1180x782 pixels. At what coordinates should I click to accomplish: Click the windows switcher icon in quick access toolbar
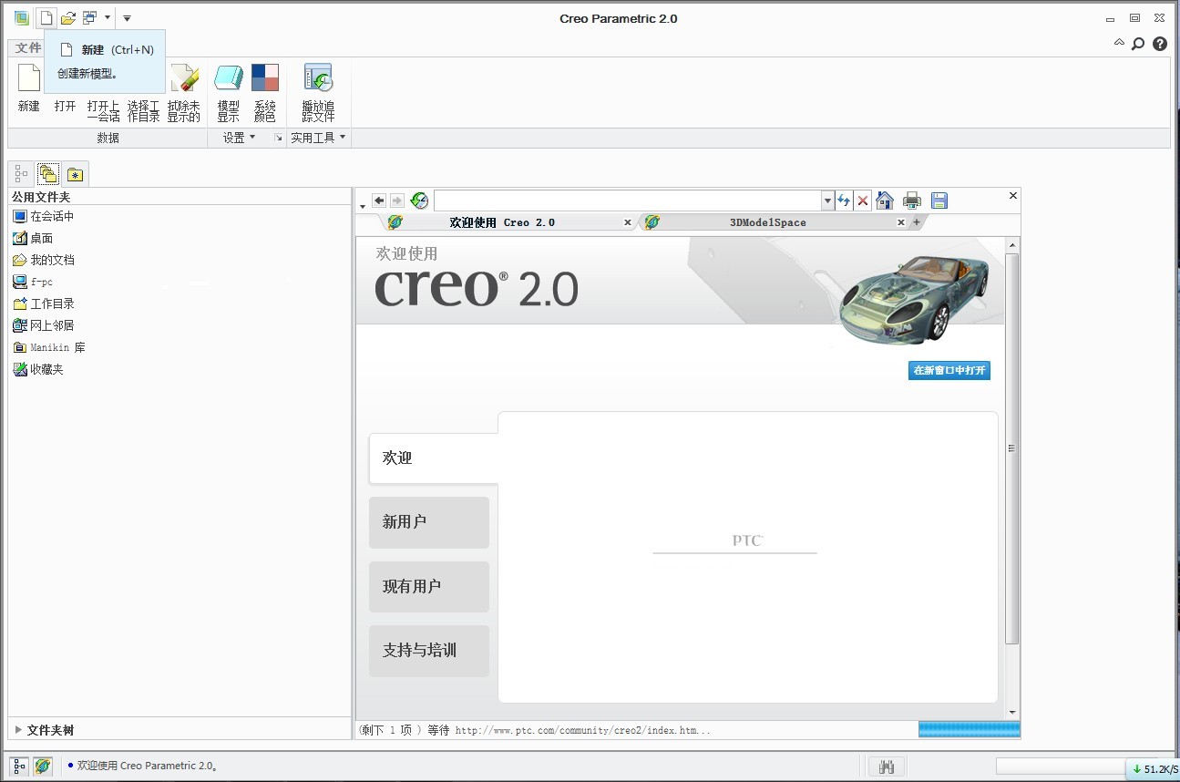point(89,17)
